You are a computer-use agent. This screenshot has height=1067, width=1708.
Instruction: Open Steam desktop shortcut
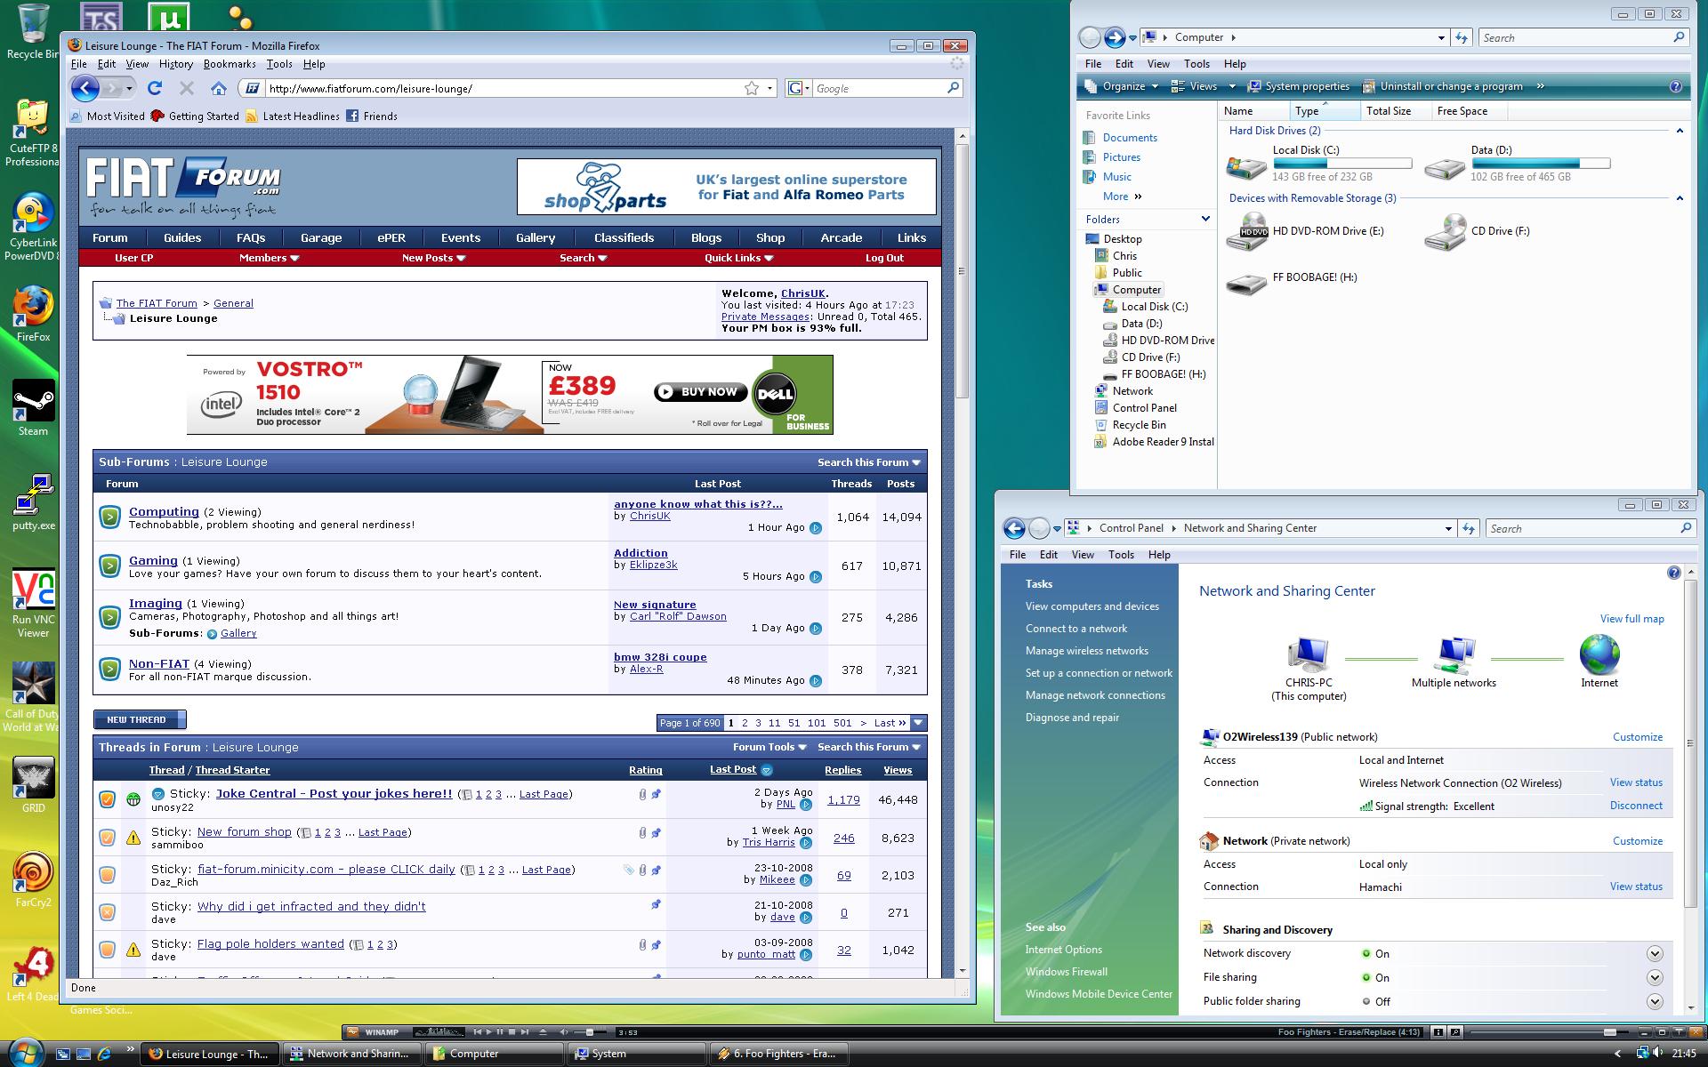point(33,409)
